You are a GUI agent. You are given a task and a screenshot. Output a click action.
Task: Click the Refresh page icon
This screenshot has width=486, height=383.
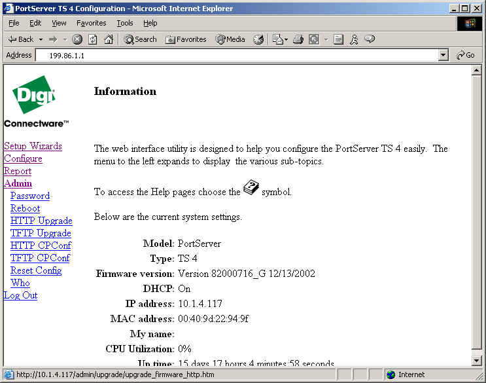tap(93, 39)
